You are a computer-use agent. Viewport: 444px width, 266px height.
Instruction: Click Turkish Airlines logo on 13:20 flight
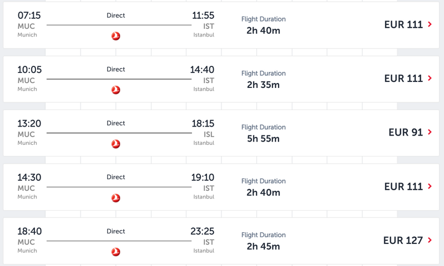[x=115, y=144]
